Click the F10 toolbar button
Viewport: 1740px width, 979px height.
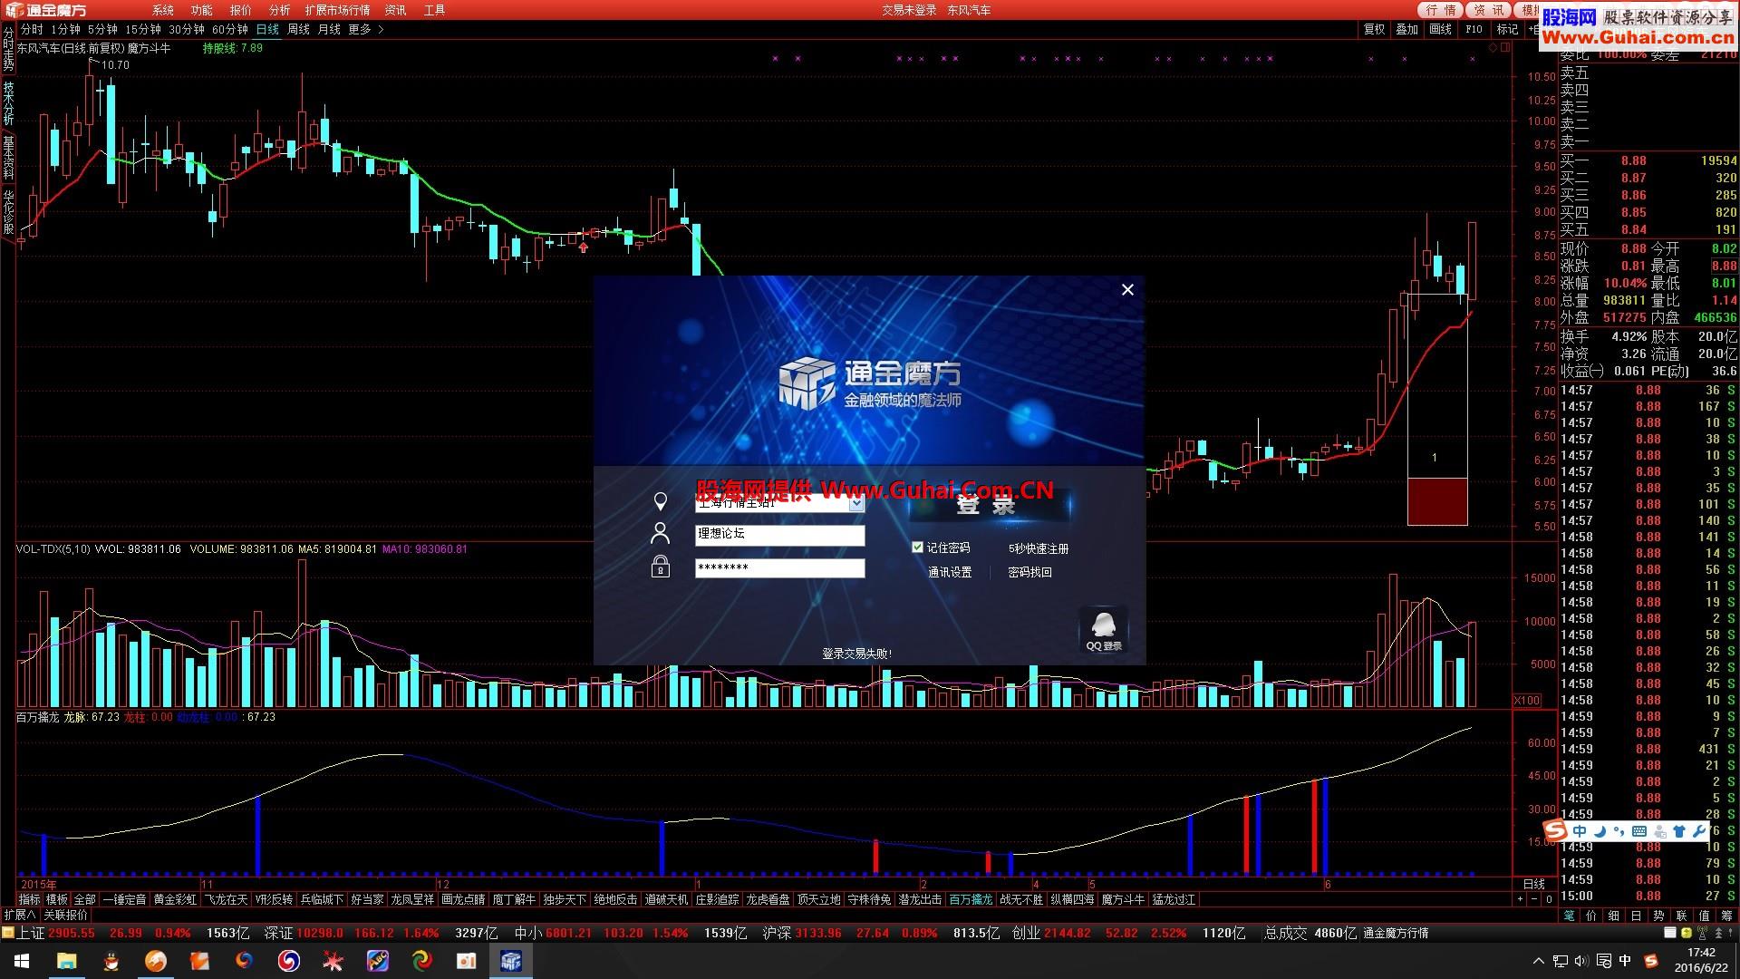click(x=1474, y=30)
